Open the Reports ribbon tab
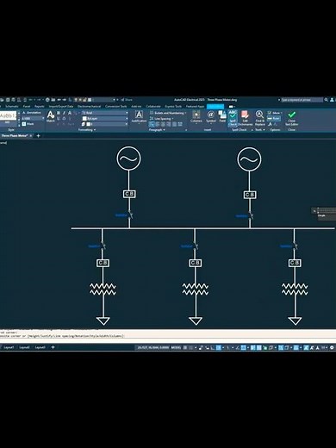Screen dimensions: 336x448 [40, 106]
